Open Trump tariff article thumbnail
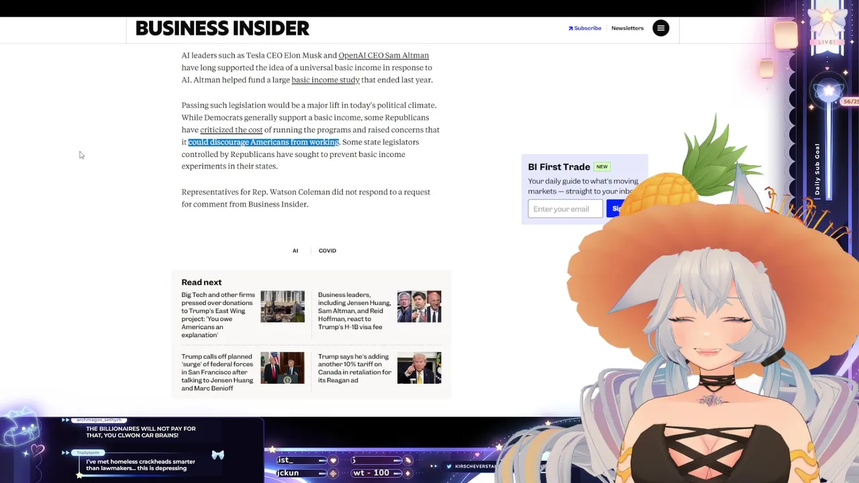Image resolution: width=859 pixels, height=483 pixels. click(x=419, y=368)
